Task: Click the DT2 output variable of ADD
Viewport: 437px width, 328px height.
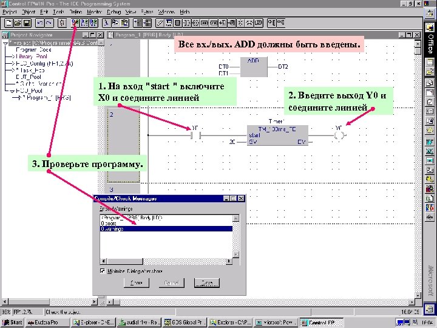Action: point(283,67)
